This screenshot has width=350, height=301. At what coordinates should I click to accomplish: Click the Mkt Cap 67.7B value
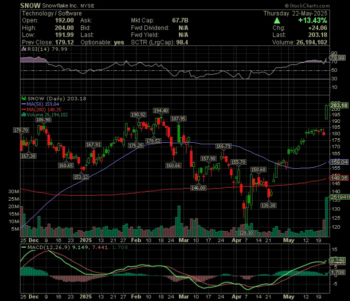(x=180, y=20)
